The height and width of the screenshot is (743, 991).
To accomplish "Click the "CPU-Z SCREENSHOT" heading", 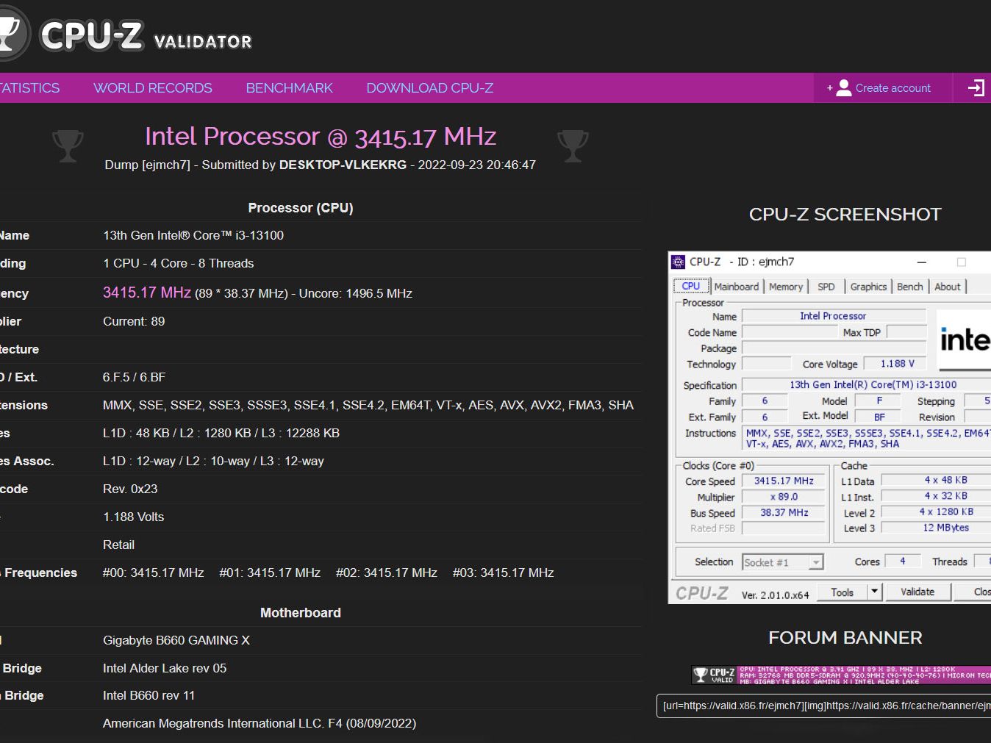I will pyautogui.click(x=845, y=215).
